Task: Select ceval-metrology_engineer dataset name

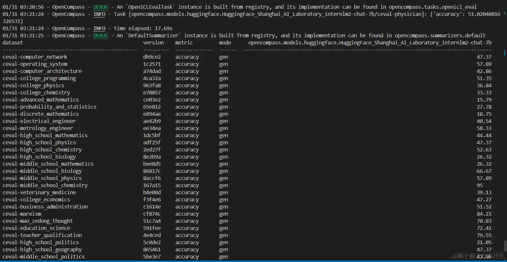Action: pyautogui.click(x=38, y=128)
